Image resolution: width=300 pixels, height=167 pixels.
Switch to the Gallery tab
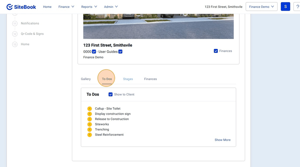tap(86, 79)
